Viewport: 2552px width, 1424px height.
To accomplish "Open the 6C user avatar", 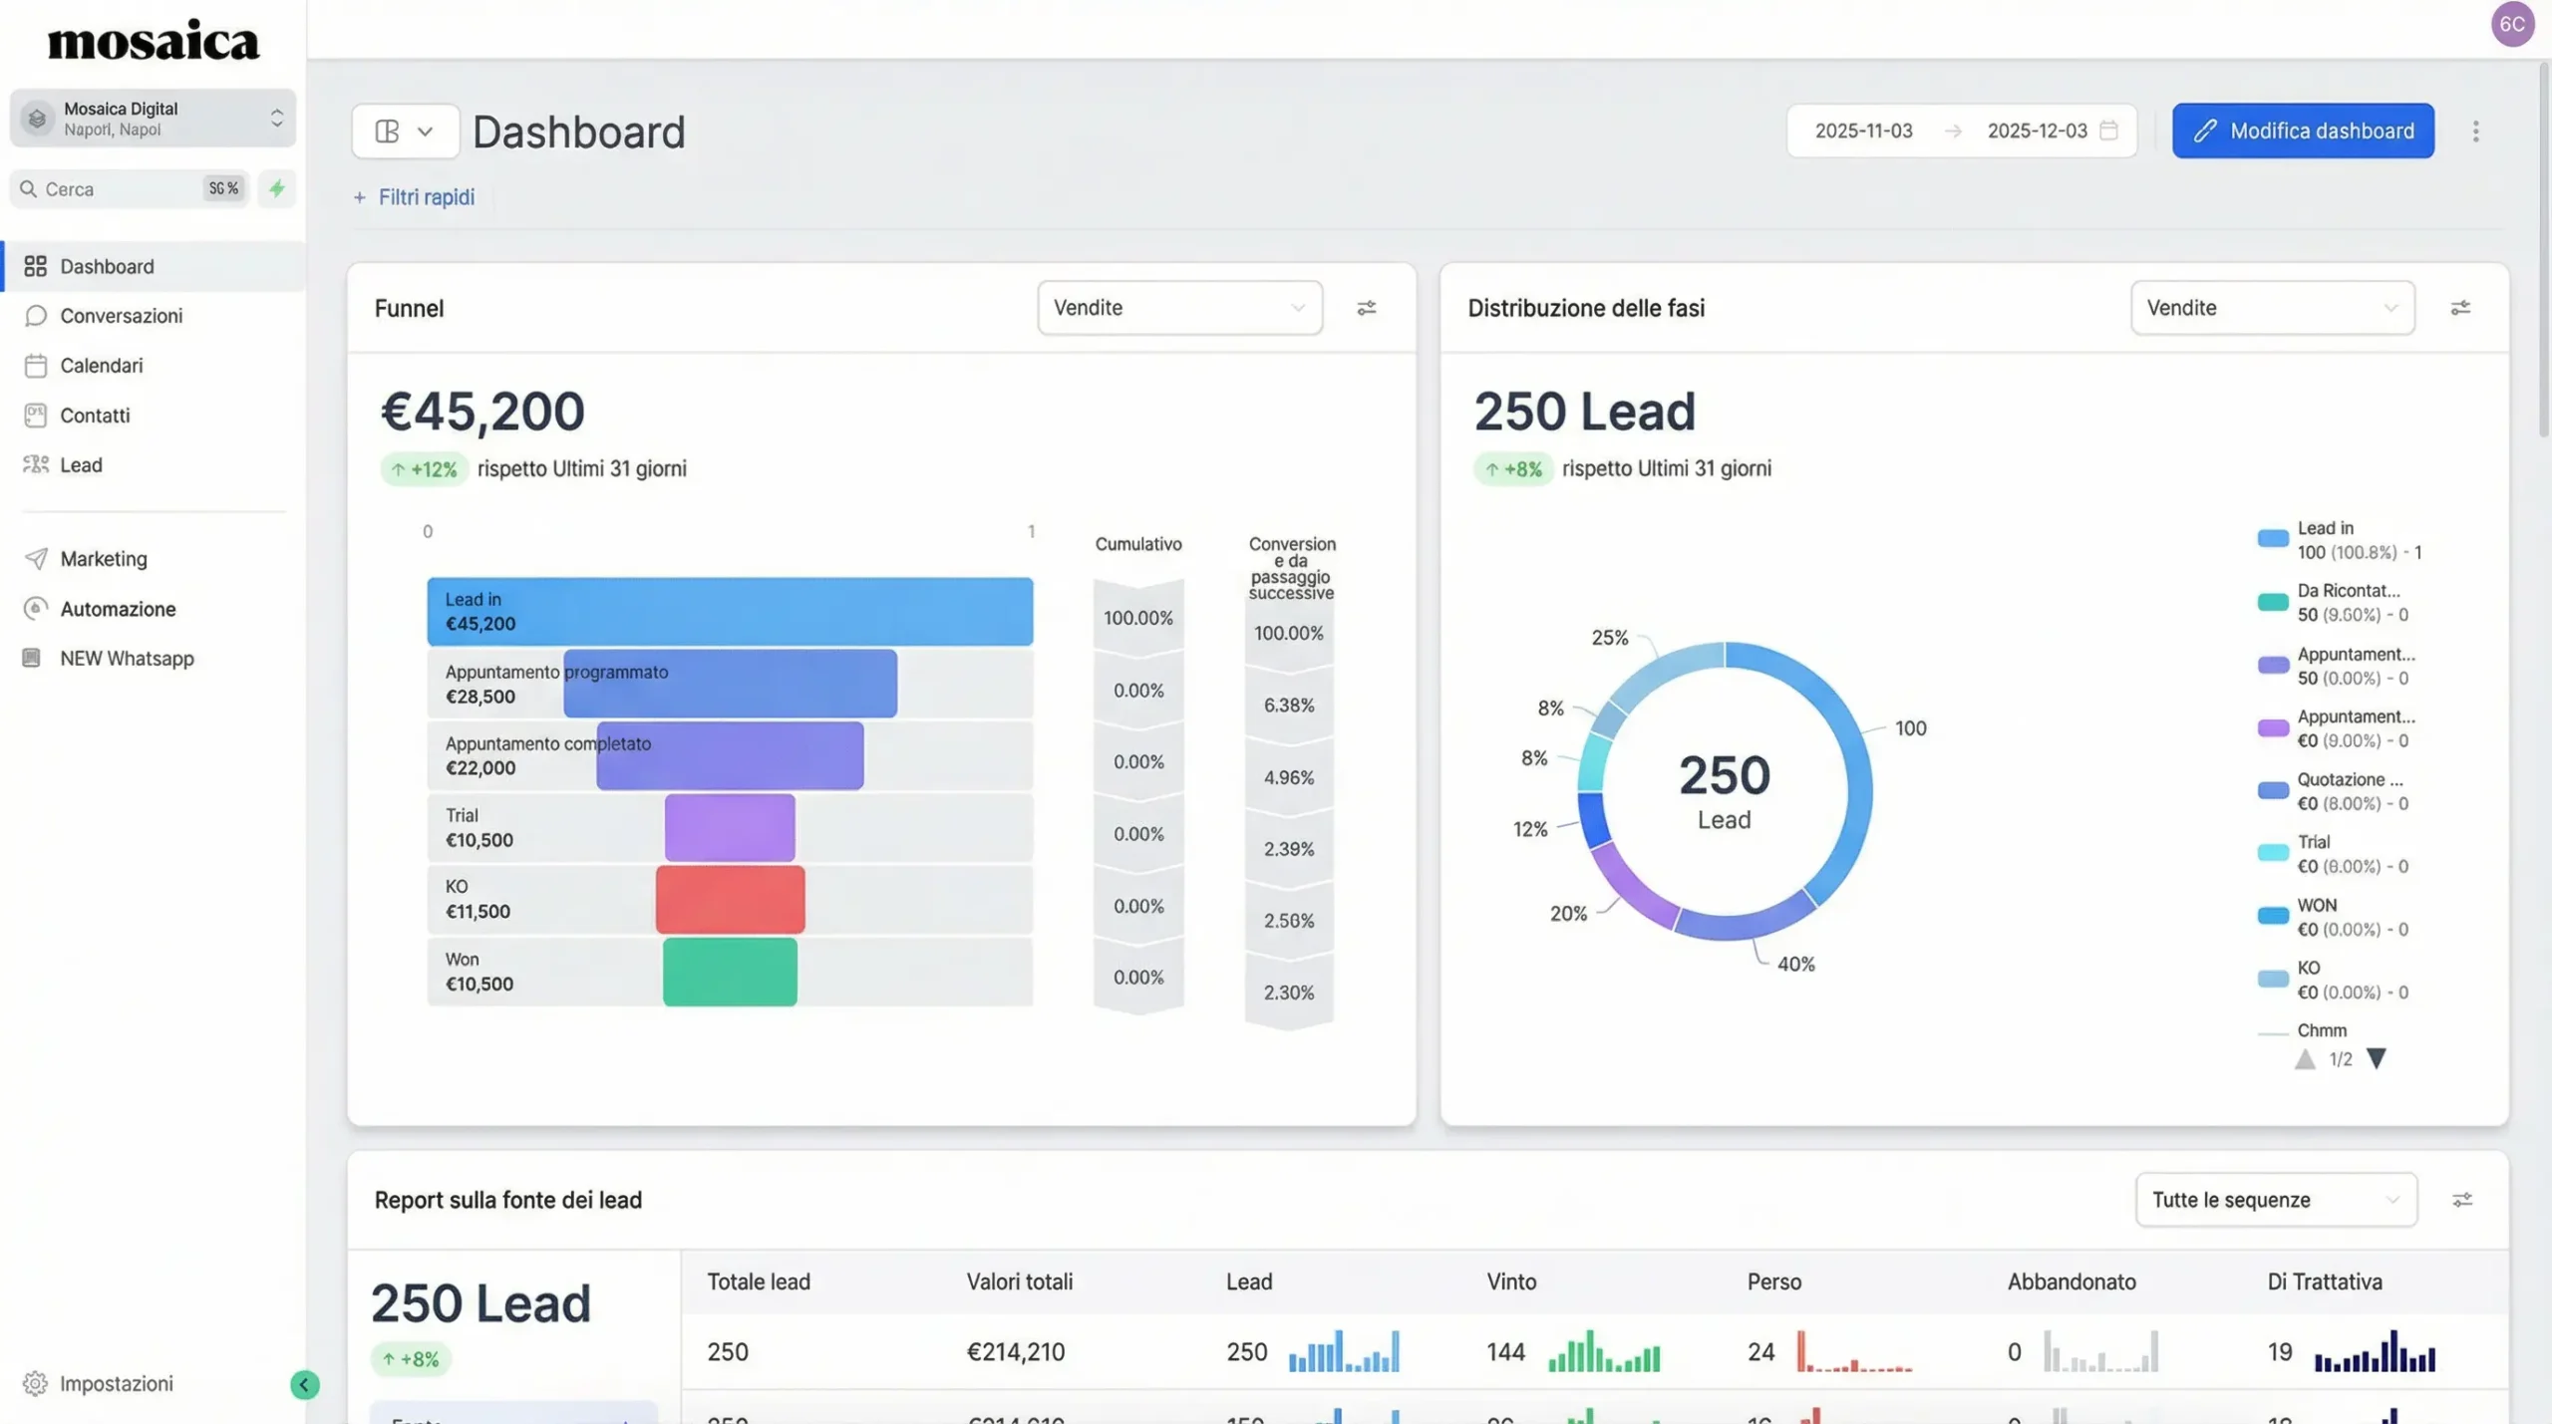I will coord(2511,24).
